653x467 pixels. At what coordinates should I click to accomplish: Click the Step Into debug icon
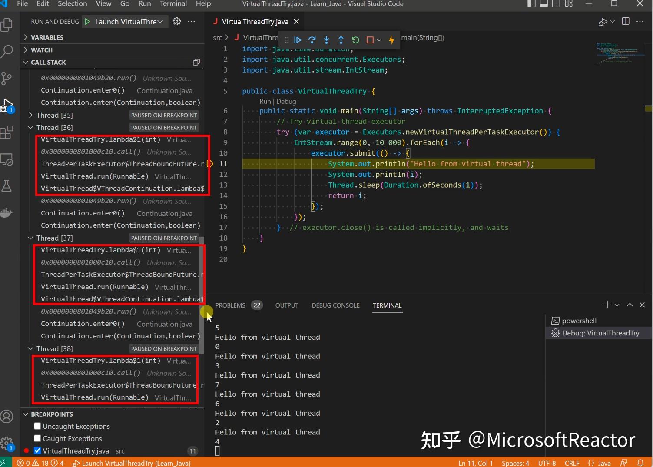point(326,40)
